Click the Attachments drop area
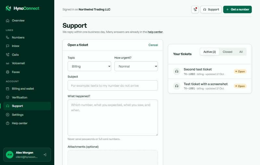260x165 pixels. pos(113,158)
